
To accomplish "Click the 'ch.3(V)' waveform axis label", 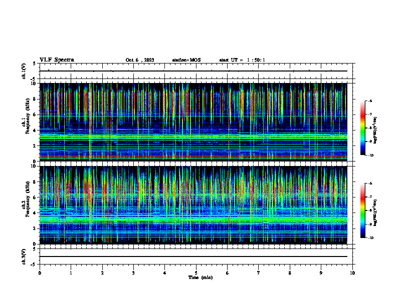I will (x=24, y=257).
